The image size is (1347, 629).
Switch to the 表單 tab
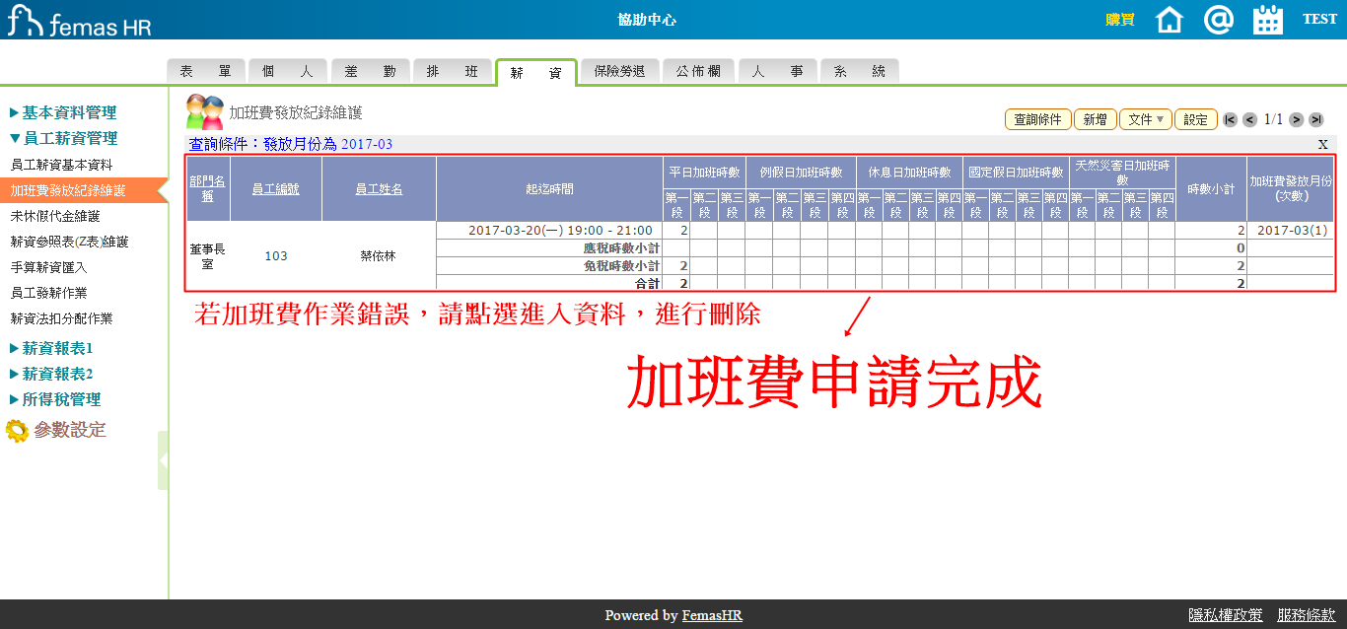pyautogui.click(x=206, y=71)
